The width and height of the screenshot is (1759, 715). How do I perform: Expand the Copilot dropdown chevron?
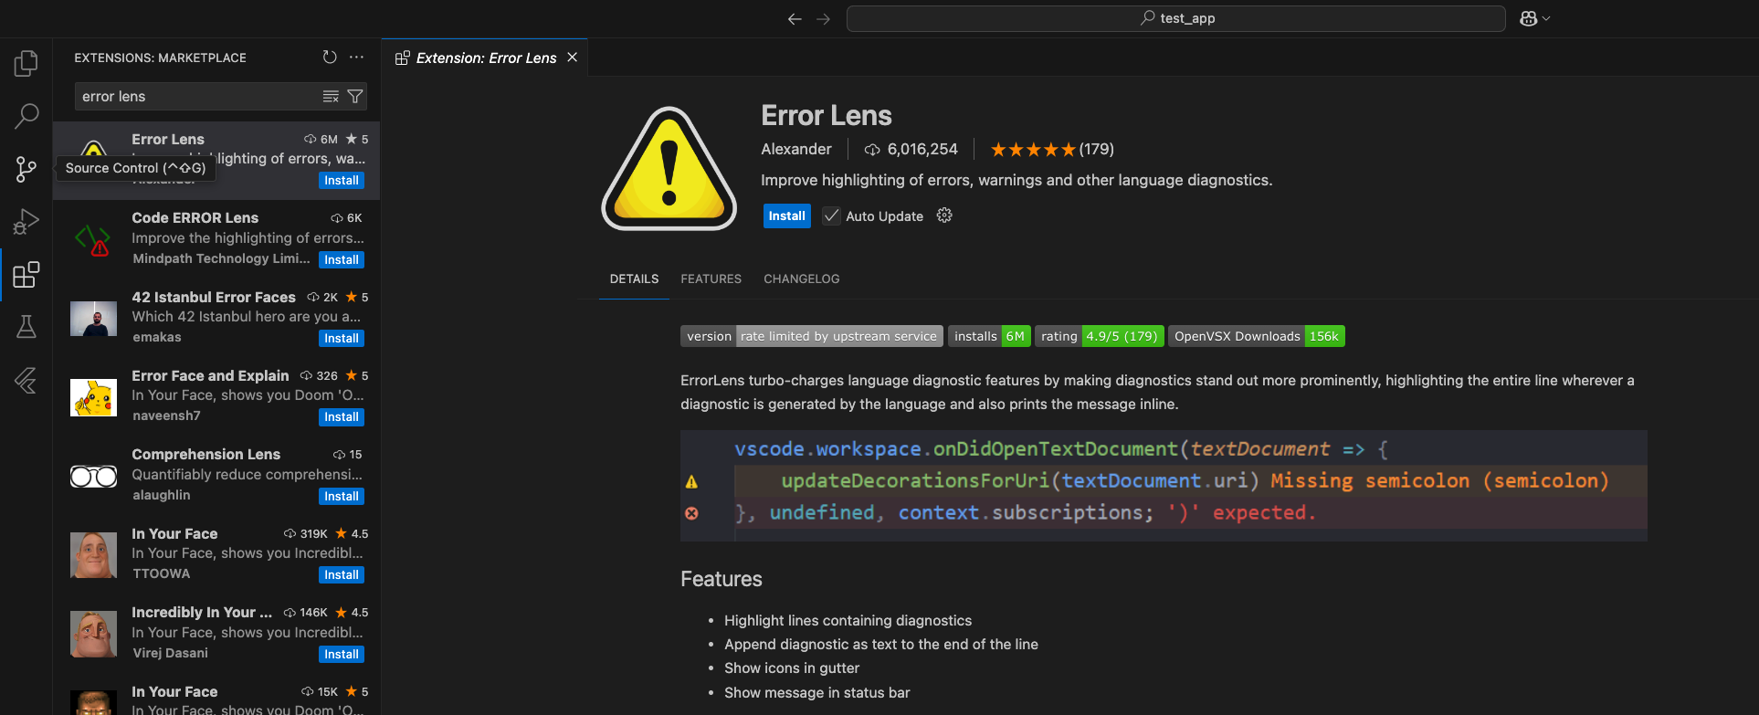1546,18
